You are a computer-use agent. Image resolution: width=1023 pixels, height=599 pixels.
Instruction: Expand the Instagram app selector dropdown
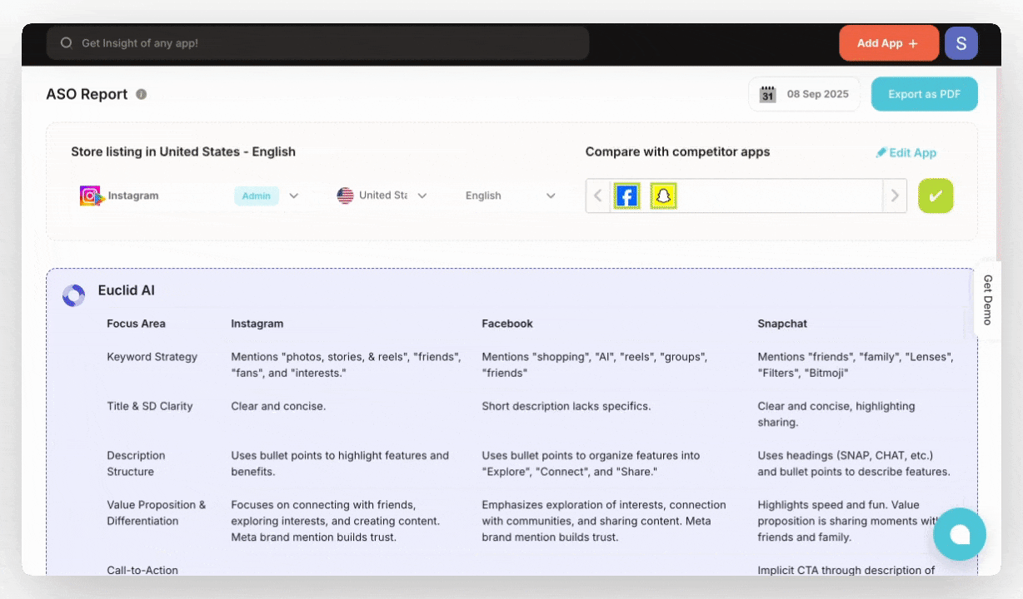[293, 196]
